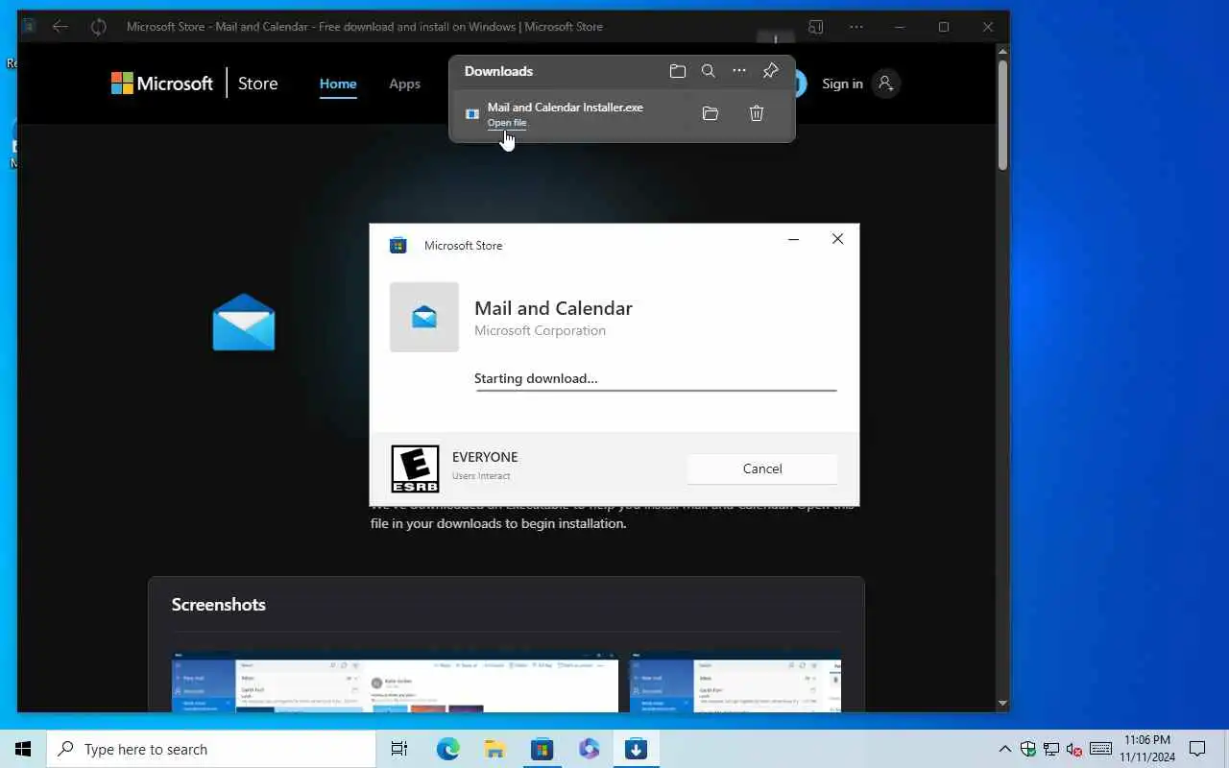Show hidden system tray icons
The height and width of the screenshot is (768, 1229).
click(1005, 749)
